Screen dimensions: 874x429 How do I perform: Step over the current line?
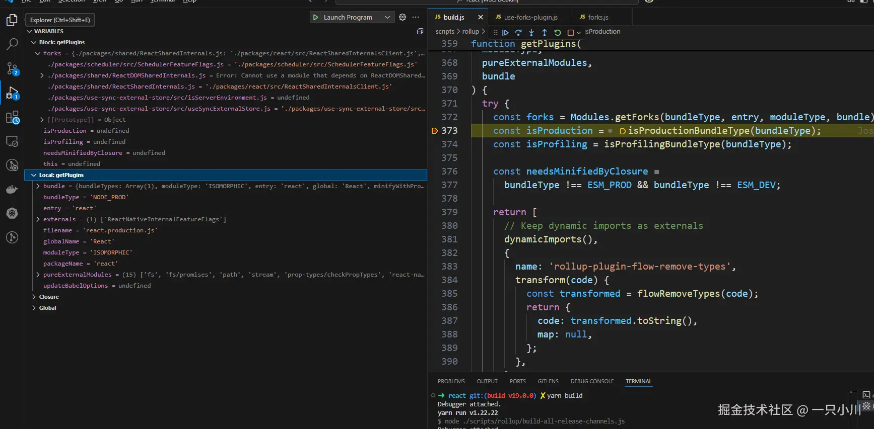(x=518, y=32)
